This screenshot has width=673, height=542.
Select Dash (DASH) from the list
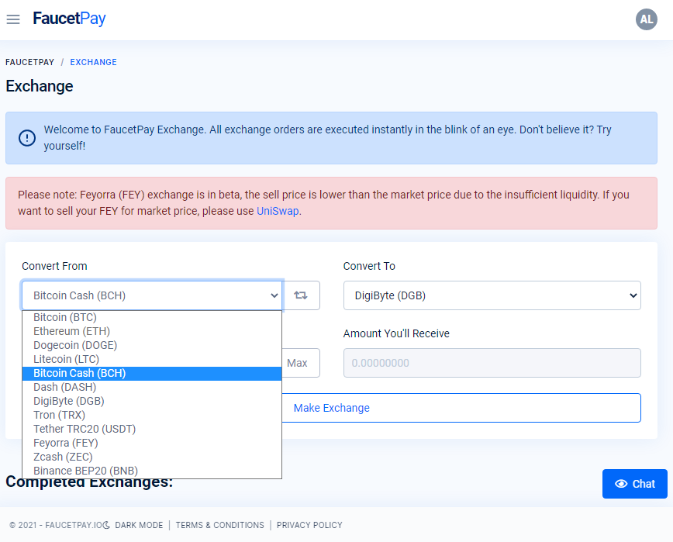coord(152,387)
